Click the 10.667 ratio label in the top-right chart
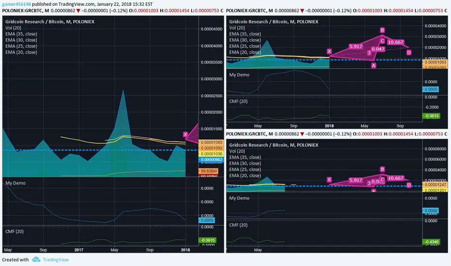 click(395, 42)
